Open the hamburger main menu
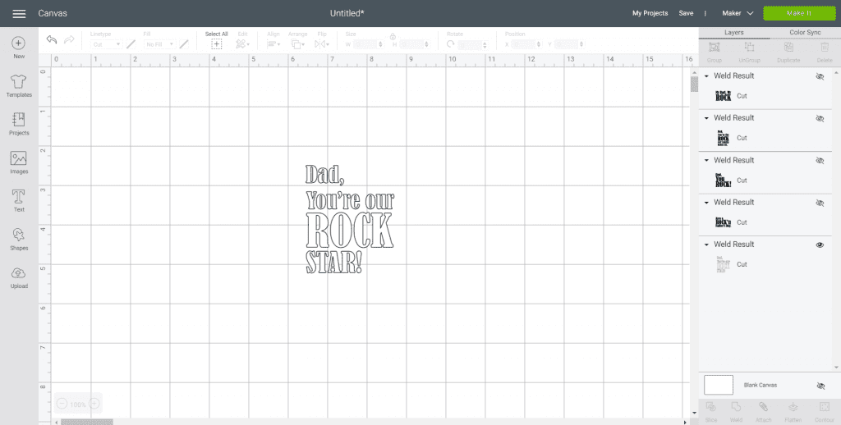The width and height of the screenshot is (841, 425). click(x=19, y=14)
